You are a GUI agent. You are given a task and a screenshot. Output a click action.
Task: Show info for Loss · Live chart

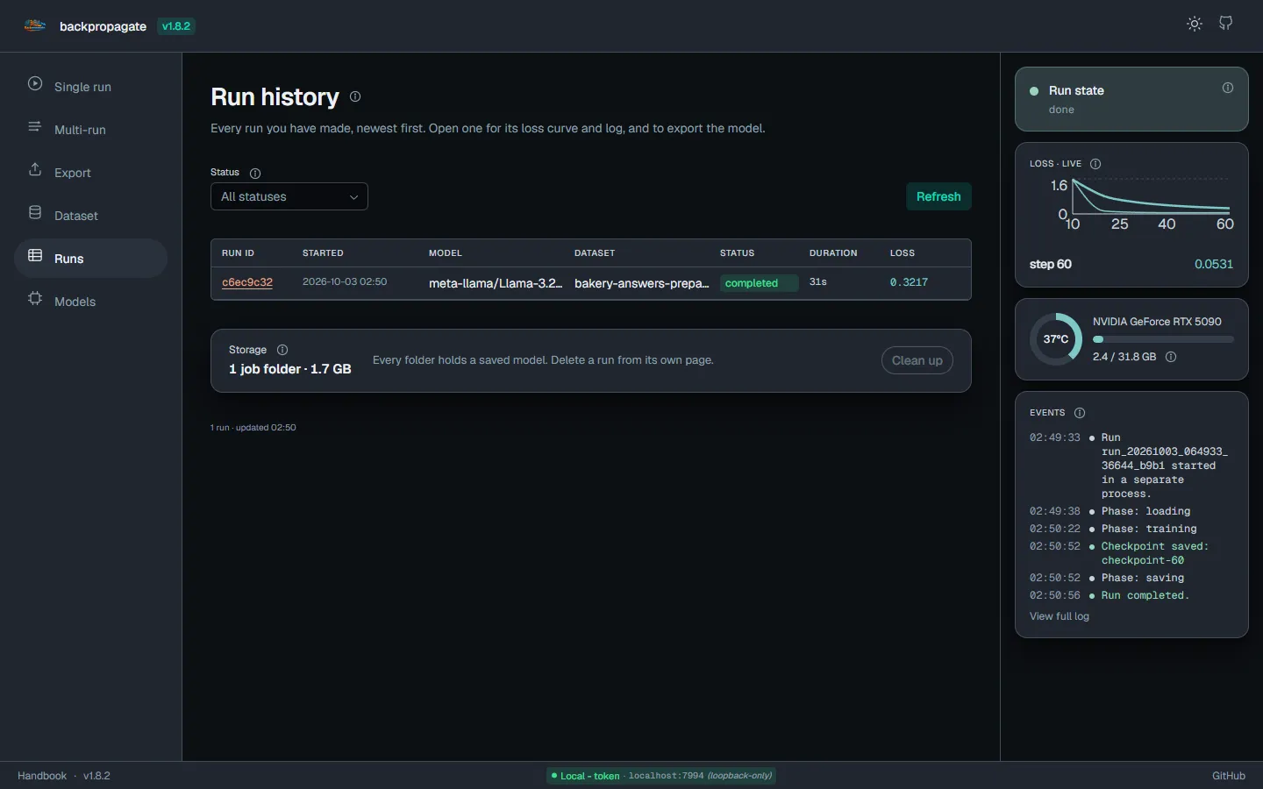[x=1095, y=164]
